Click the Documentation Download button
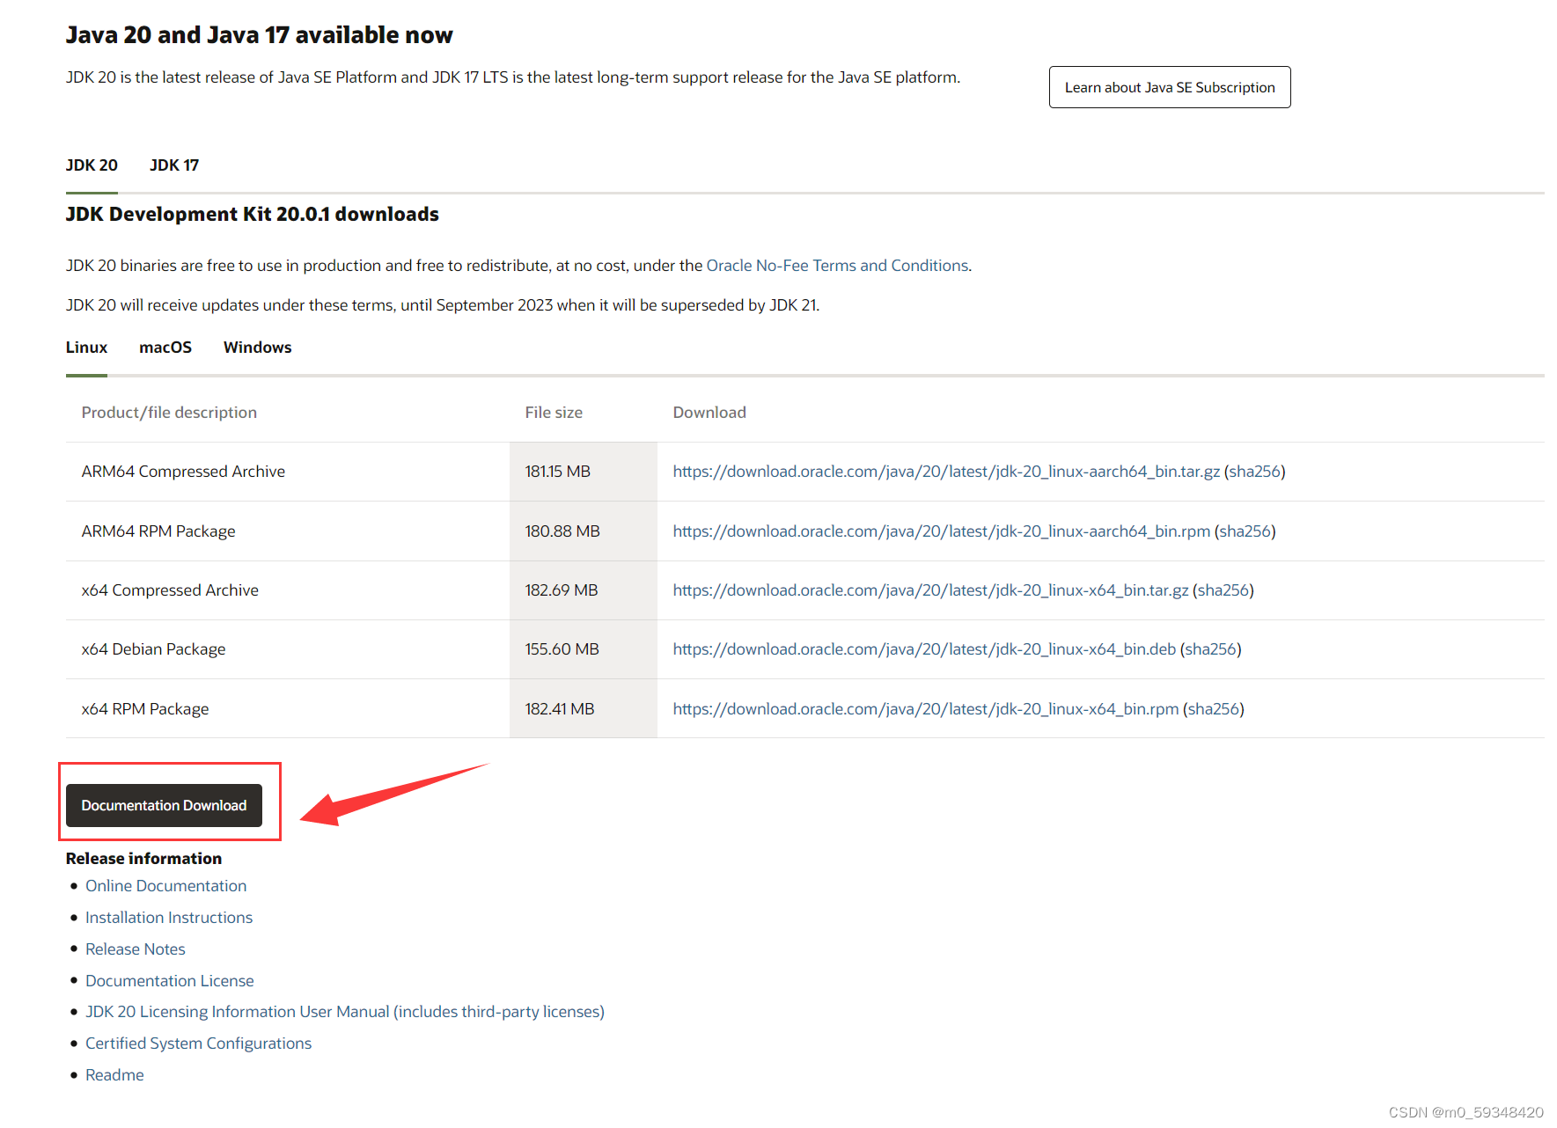 tap(164, 805)
